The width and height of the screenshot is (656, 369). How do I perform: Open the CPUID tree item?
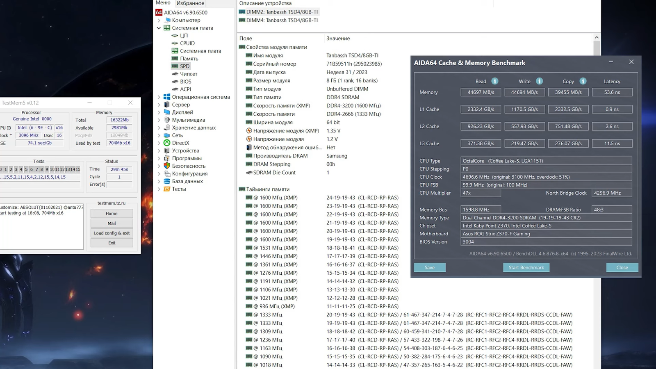187,43
